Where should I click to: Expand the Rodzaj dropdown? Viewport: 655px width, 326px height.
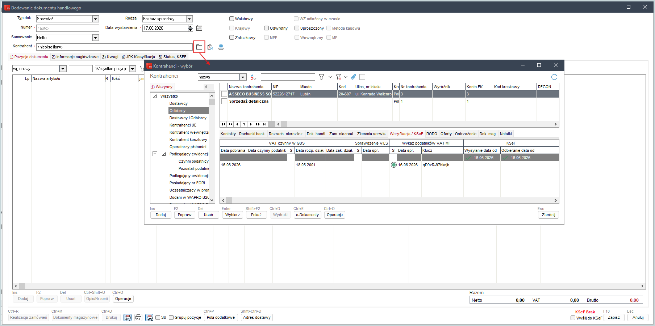coord(189,19)
